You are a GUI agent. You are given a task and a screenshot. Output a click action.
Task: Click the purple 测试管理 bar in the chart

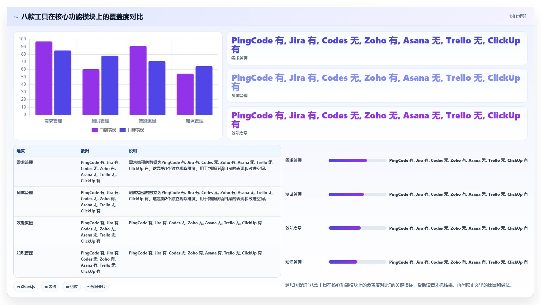point(91,92)
